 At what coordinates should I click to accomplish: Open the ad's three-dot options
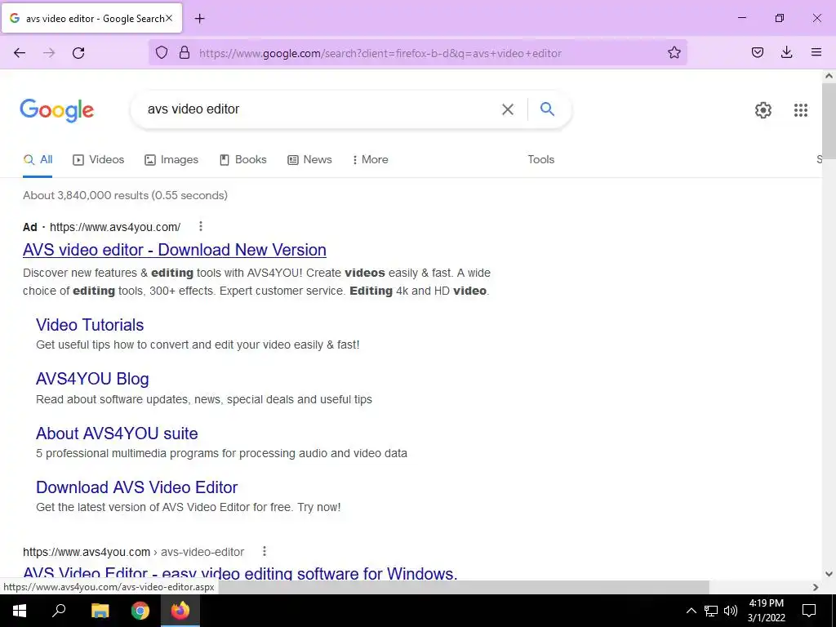pyautogui.click(x=201, y=226)
